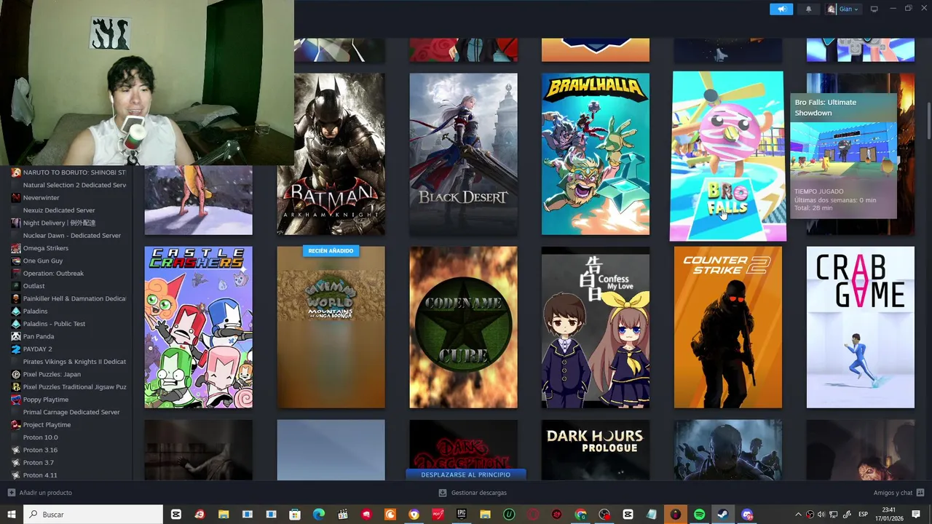Select Painkiller Hell & Damnation Dedicated entry

tap(74, 298)
